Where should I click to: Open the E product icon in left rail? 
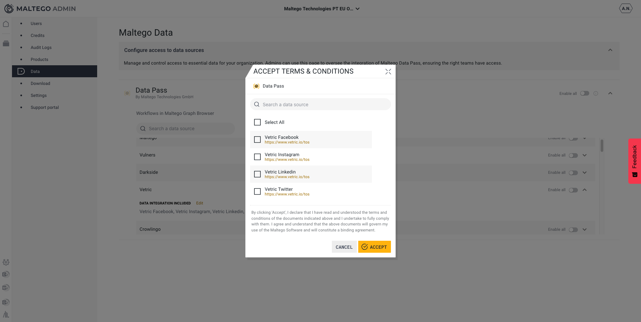point(6,274)
